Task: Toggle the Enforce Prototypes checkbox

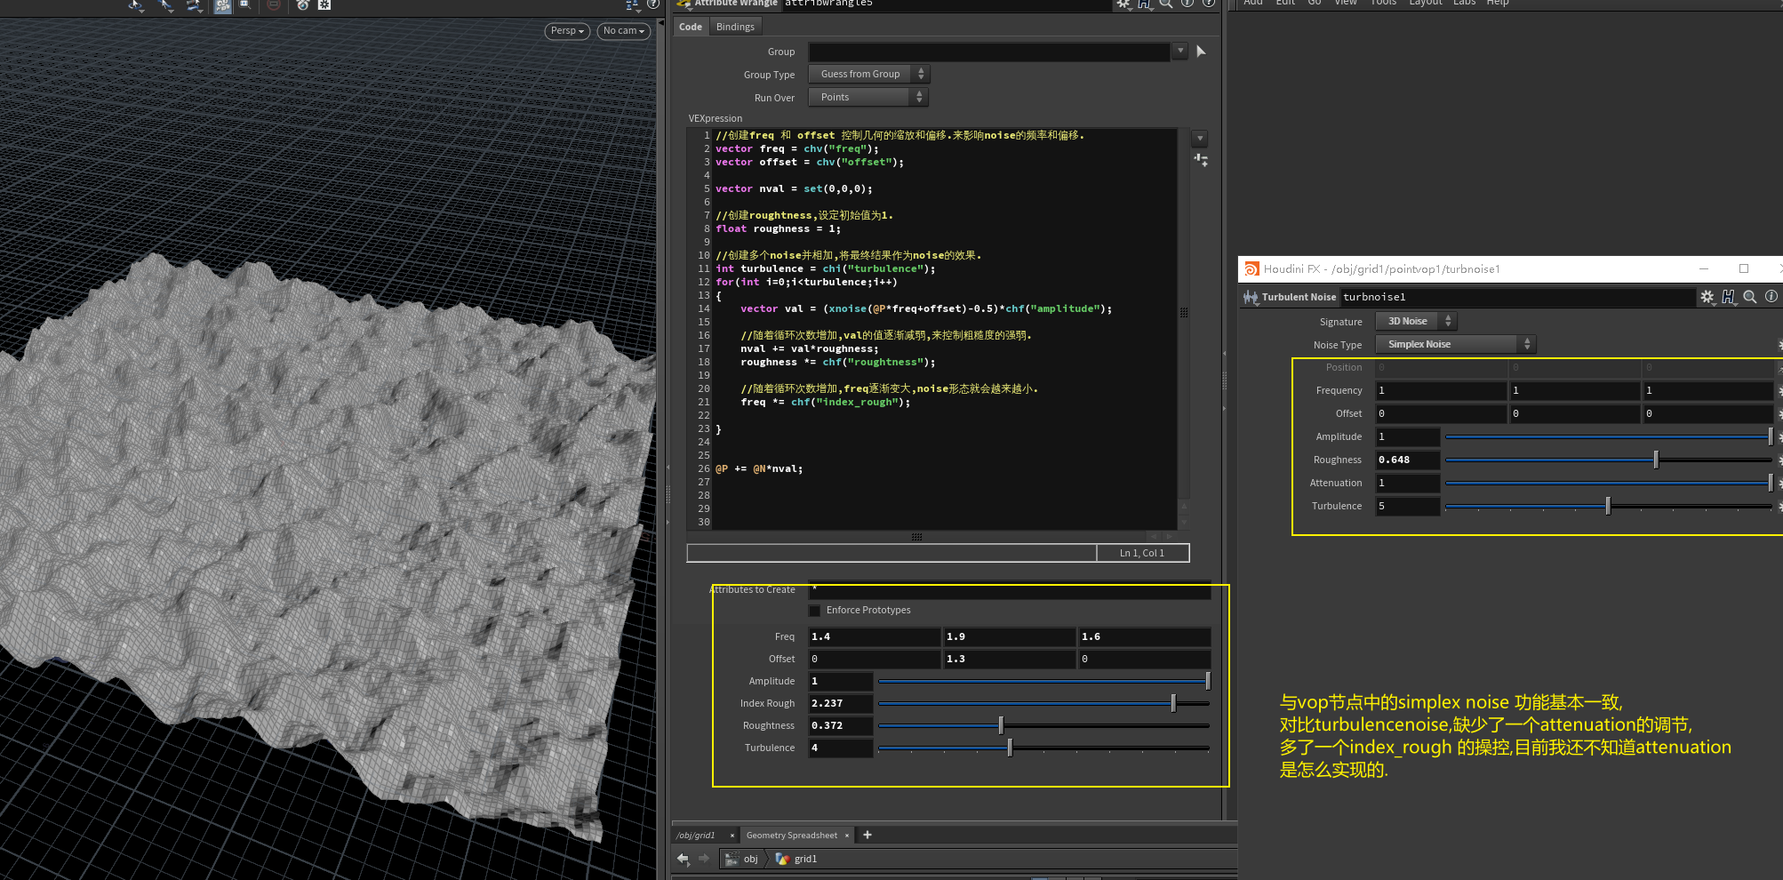Action: click(x=815, y=611)
